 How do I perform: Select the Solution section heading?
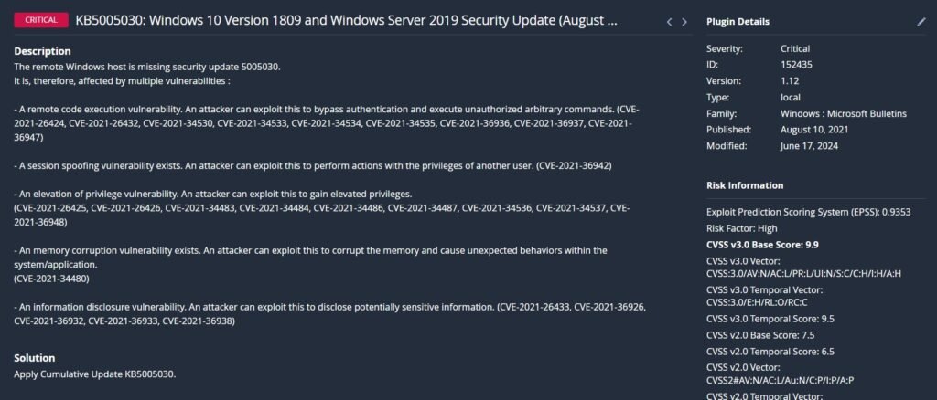(35, 358)
